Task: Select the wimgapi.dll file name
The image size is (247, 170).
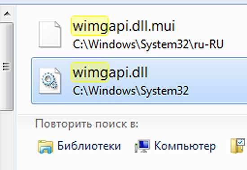Action: [x=110, y=72]
